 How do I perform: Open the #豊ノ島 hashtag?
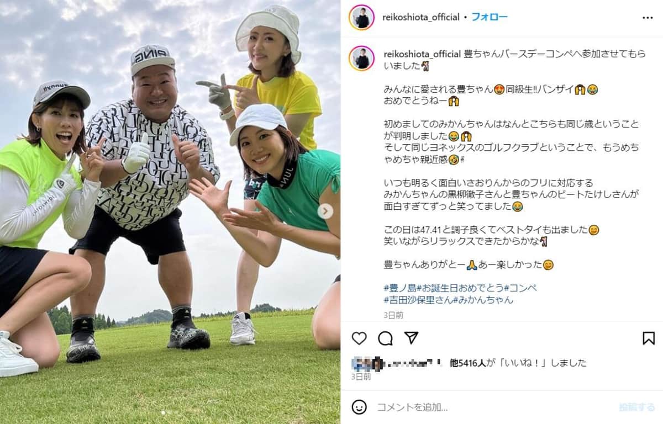(x=400, y=288)
